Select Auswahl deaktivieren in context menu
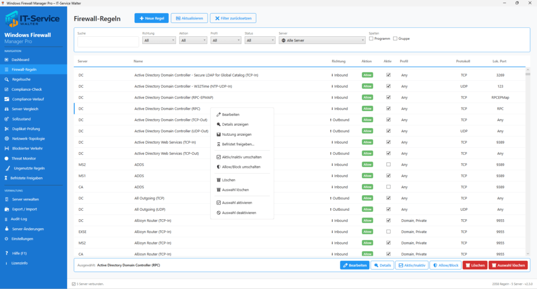This screenshot has width=537, height=289. [x=242, y=212]
